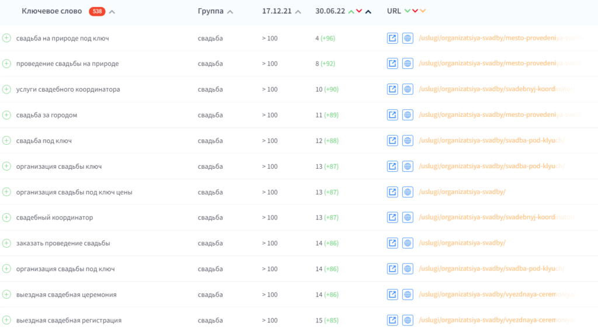Screen dimensions: 598x330
Task: Click 'Ключевое слово' column header text
Action: (x=52, y=11)
